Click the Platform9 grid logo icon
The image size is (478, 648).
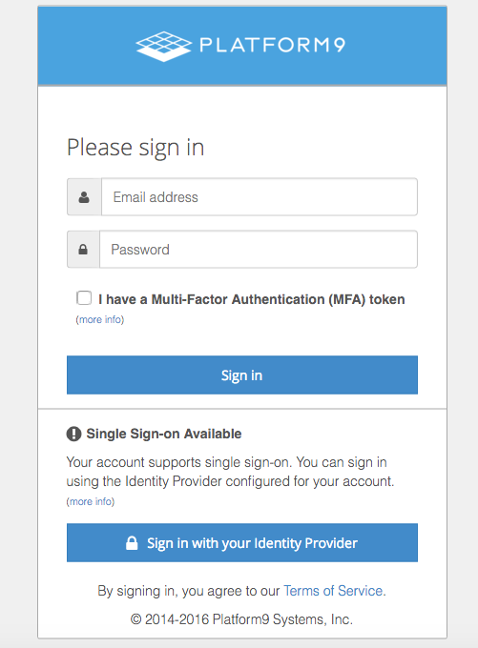click(164, 46)
